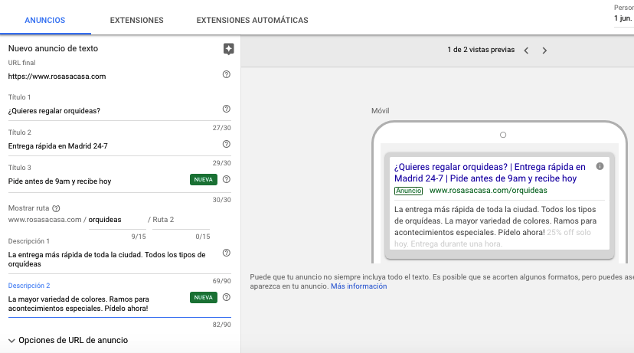Click help icon for Título 1 field
The image size is (634, 353).
point(226,109)
